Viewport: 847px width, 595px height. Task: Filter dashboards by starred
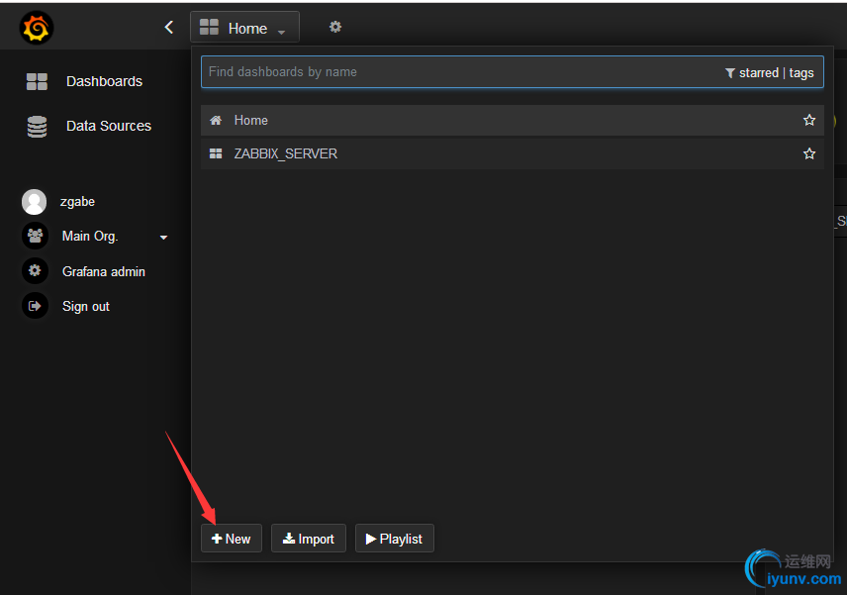[x=758, y=73]
